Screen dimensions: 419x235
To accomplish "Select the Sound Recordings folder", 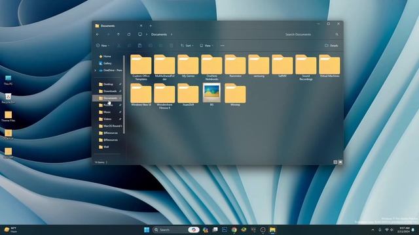I will click(306, 67).
